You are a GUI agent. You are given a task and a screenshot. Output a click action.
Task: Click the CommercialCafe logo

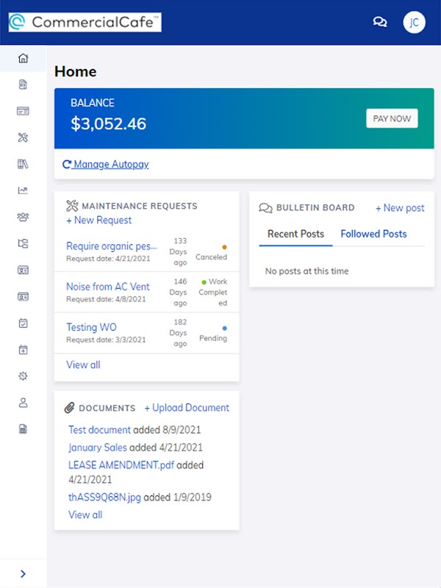(x=85, y=22)
